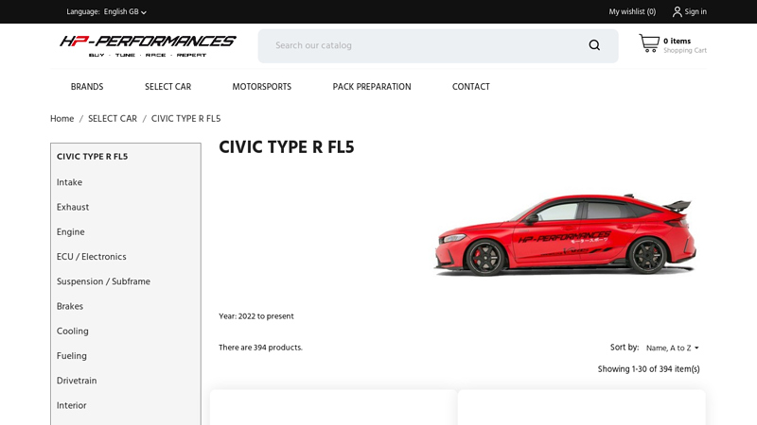The image size is (757, 425).
Task: Select the Brakes category
Action: 70,306
